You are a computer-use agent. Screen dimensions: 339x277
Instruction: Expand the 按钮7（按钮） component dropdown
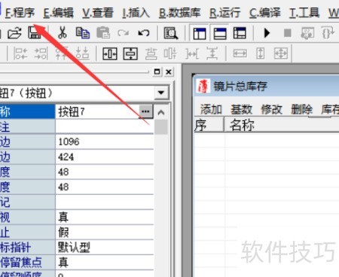[x=161, y=93]
